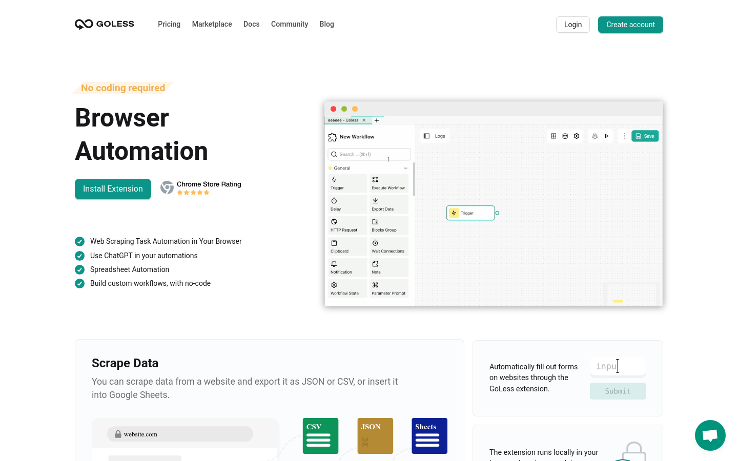The width and height of the screenshot is (738, 461).
Task: Click the Login button
Action: pos(573,25)
